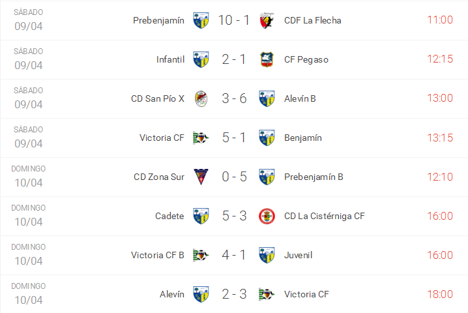Screen dimensions: 468x313
Task: Click the 10 - 1 match score
Action: click(x=233, y=20)
